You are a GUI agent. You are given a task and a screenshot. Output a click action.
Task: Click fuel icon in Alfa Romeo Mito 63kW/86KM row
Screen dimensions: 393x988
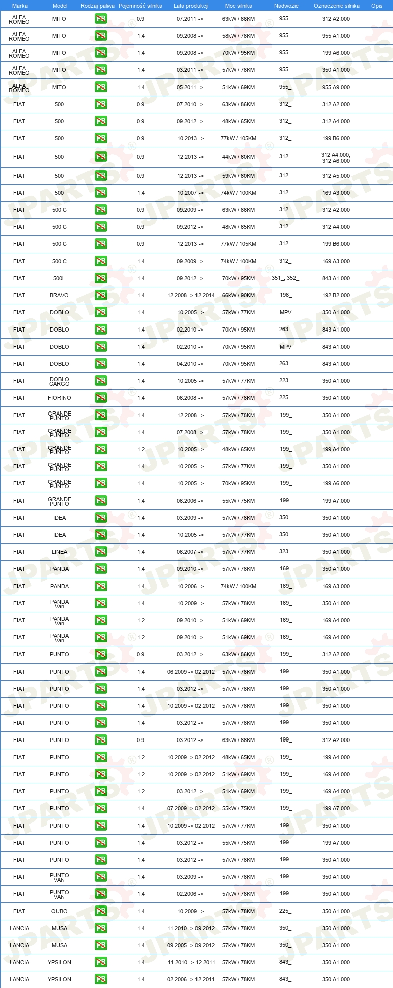pos(101,19)
